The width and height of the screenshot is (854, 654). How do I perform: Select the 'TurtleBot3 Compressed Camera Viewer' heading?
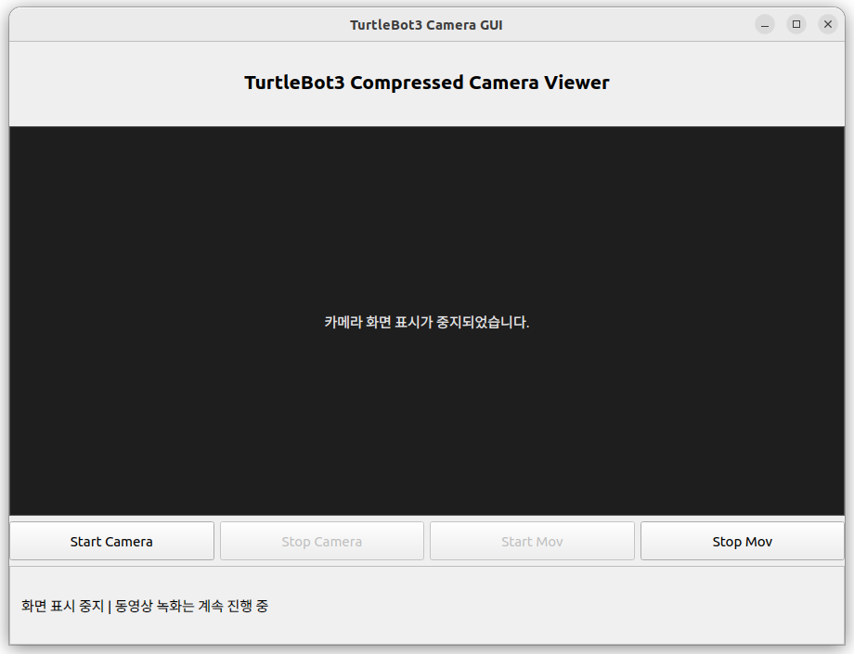(x=426, y=83)
